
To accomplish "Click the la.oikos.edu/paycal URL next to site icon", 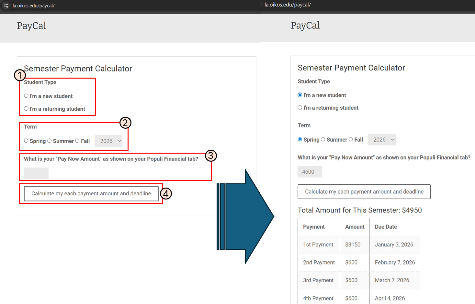I will pyautogui.click(x=34, y=5).
